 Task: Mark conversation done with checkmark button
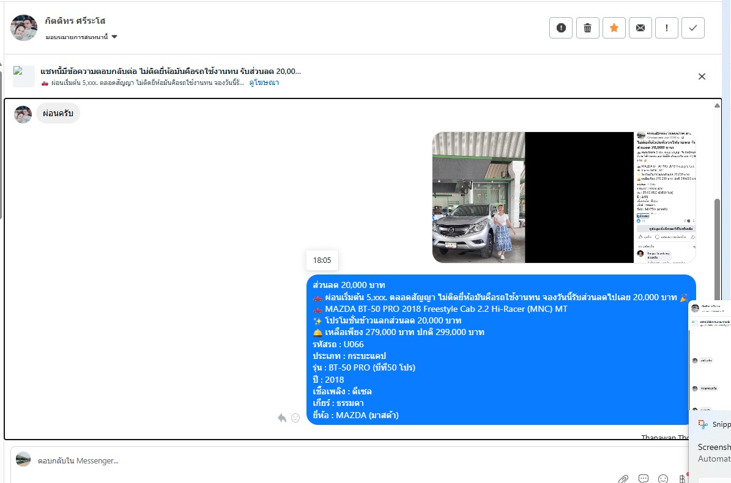point(693,28)
